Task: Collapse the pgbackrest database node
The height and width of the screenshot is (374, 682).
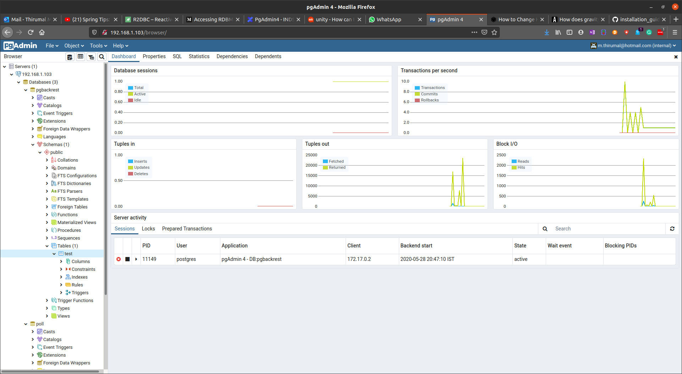Action: click(x=26, y=90)
